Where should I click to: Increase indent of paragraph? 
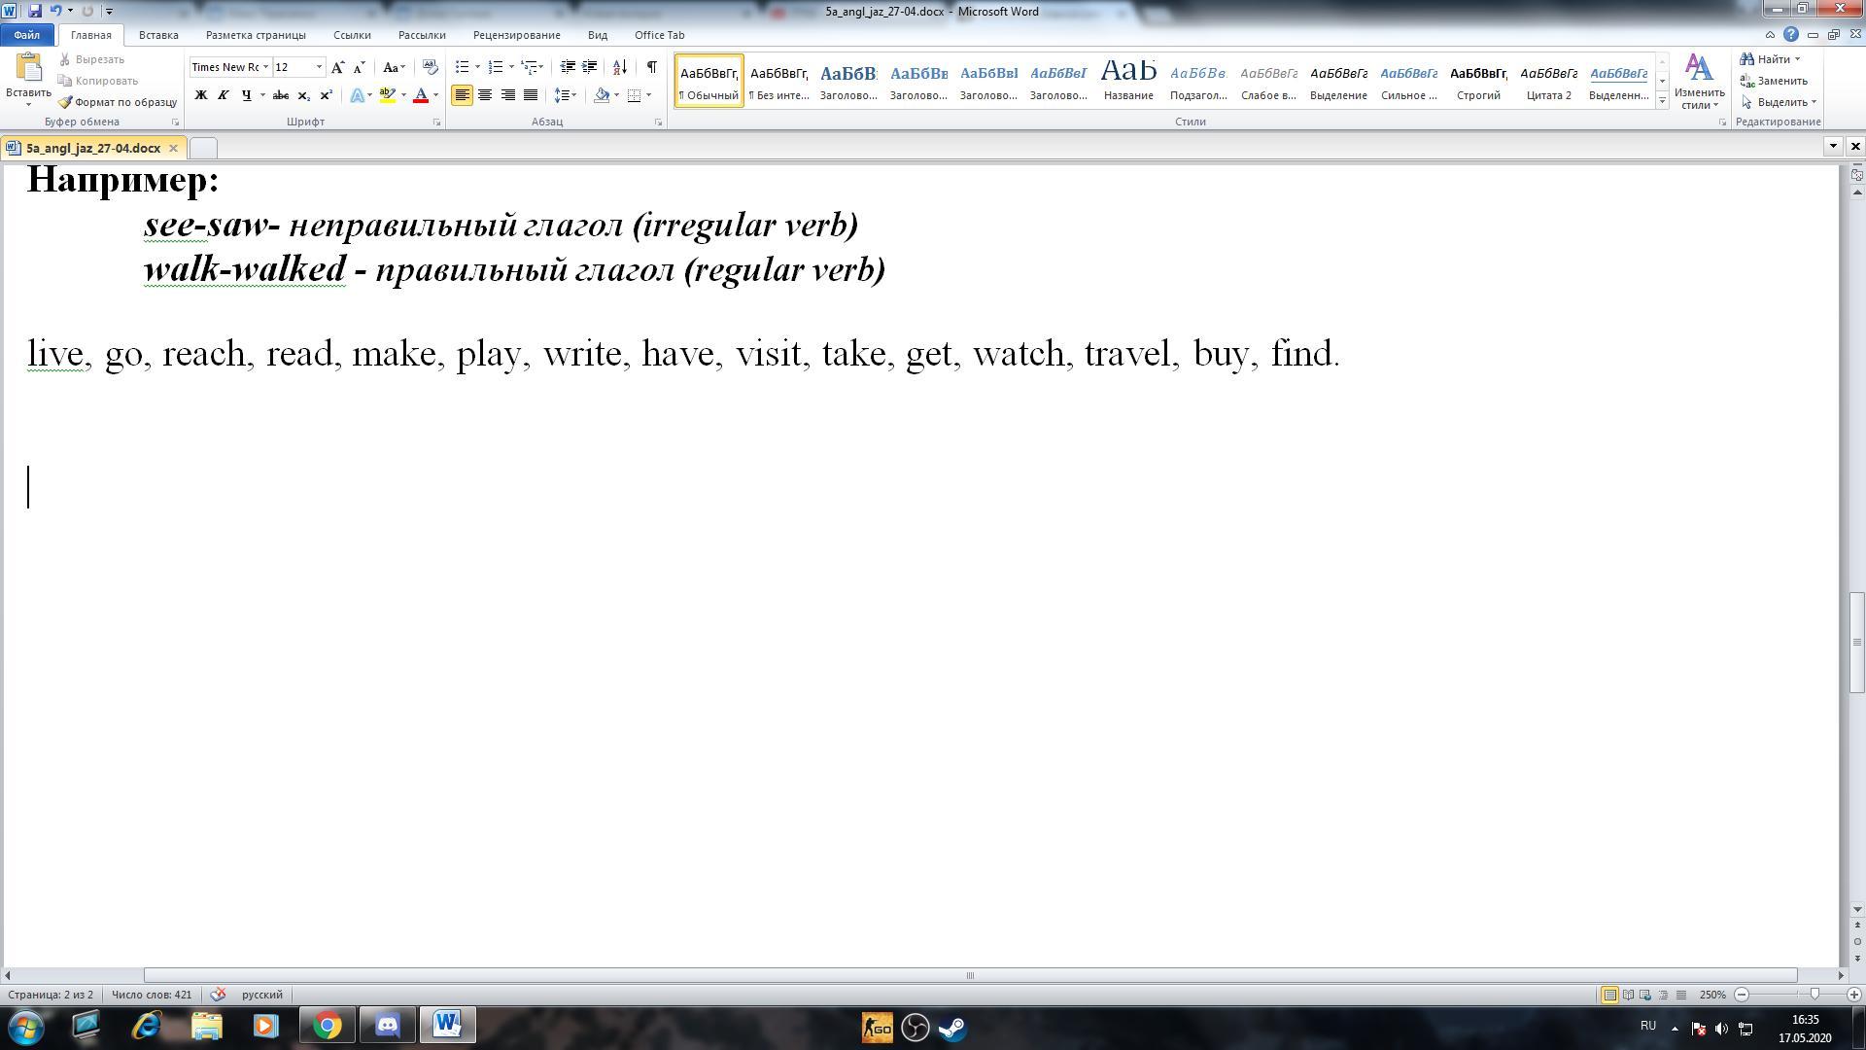pyautogui.click(x=589, y=67)
